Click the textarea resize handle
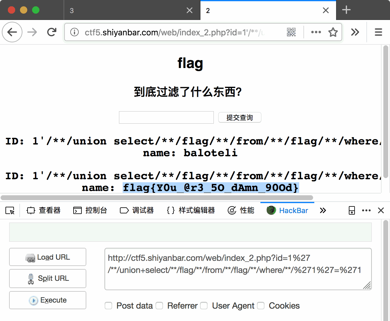 [x=367, y=285]
